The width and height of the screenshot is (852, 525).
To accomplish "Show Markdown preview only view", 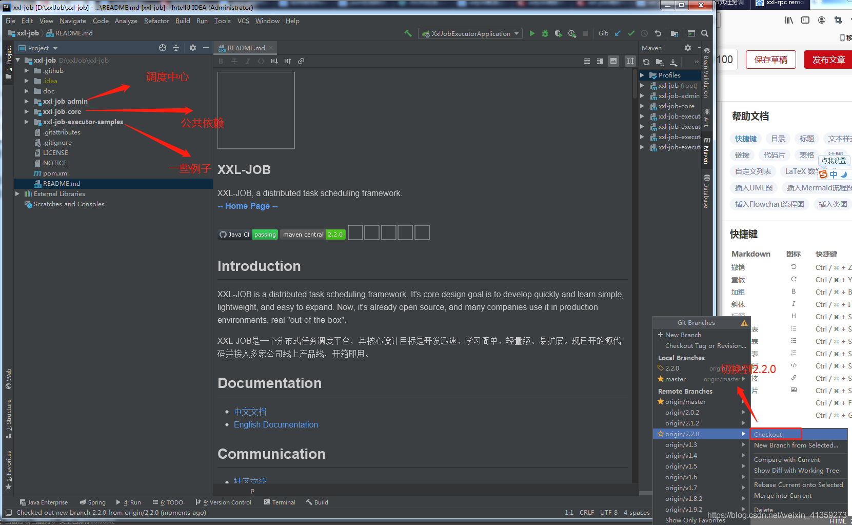I will point(613,61).
